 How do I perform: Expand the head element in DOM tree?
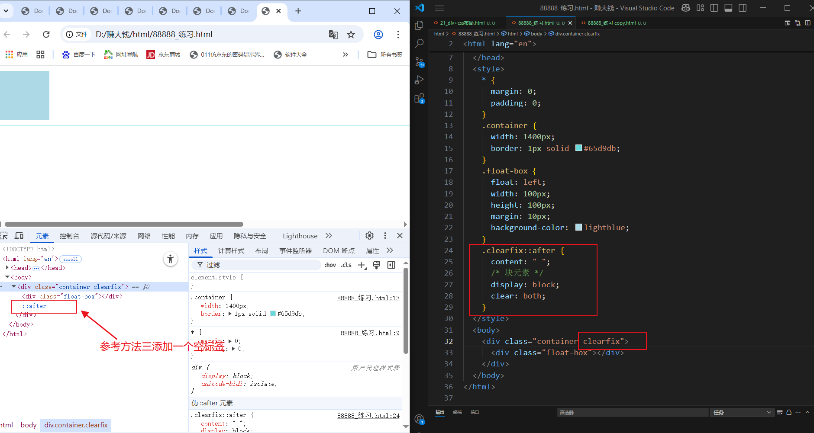[x=7, y=268]
